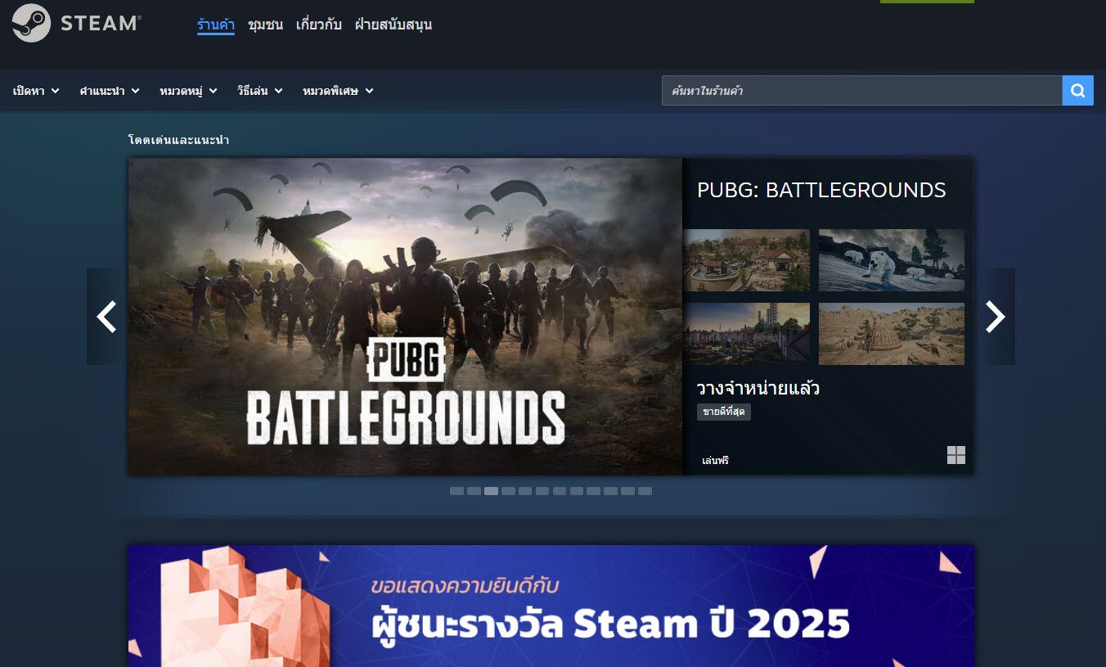The width and height of the screenshot is (1106, 667).
Task: Click the ขายดีที่สุด tag on PUBG
Action: (x=723, y=412)
